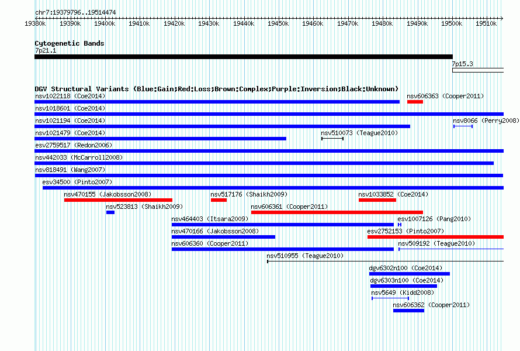Click the 19440k ruler label
The width and height of the screenshot is (520, 351).
pyautogui.click(x=244, y=23)
